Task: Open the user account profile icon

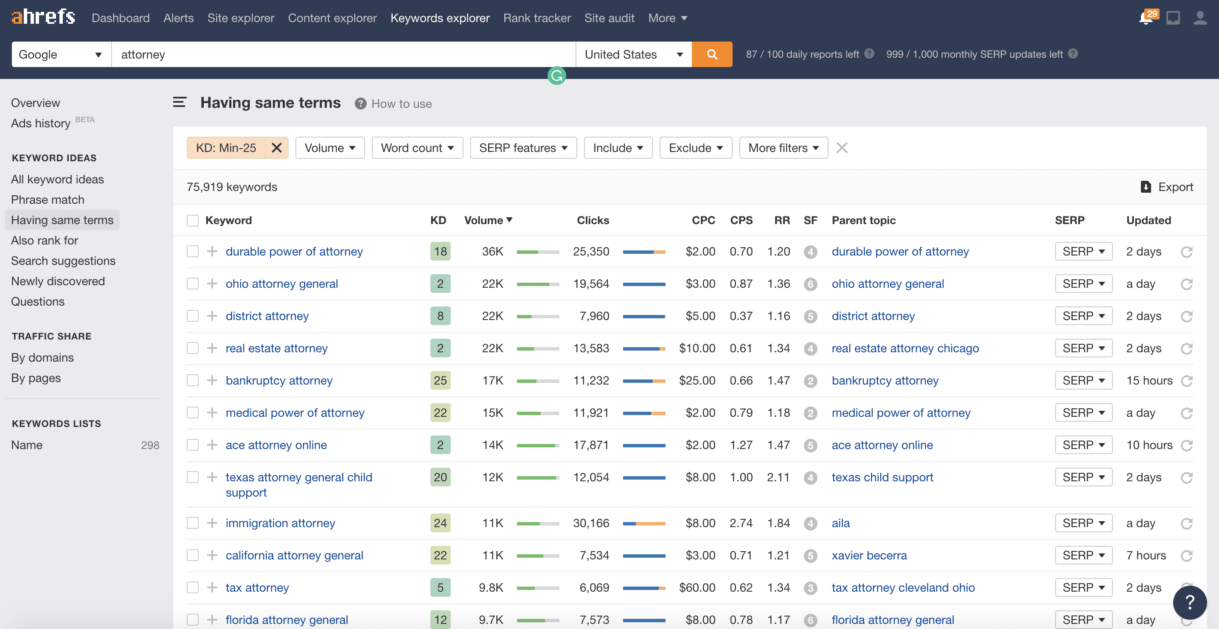Action: pyautogui.click(x=1199, y=18)
